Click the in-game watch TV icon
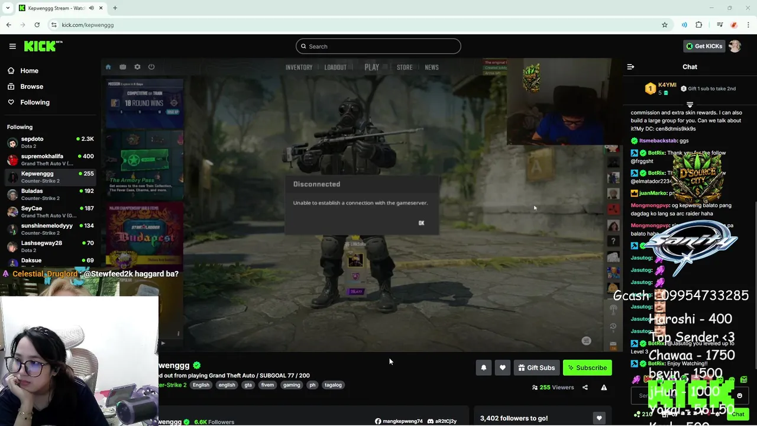The height and width of the screenshot is (426, 757). coord(123,67)
